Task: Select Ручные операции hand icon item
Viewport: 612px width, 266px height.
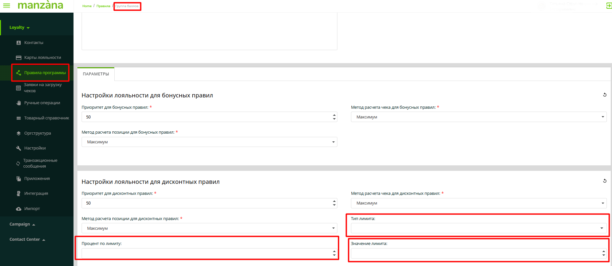Action: [42, 103]
